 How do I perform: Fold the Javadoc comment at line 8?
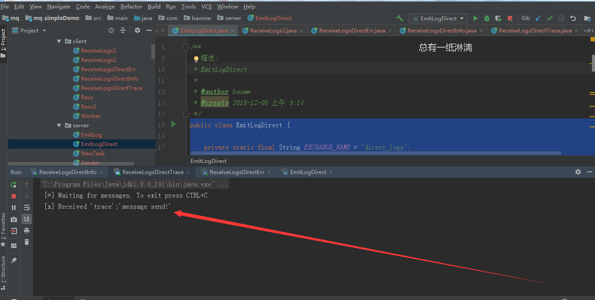click(x=186, y=47)
